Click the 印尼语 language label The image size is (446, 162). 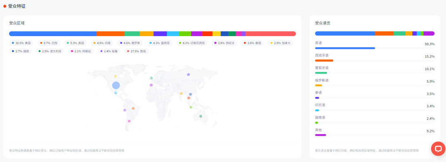(320, 105)
